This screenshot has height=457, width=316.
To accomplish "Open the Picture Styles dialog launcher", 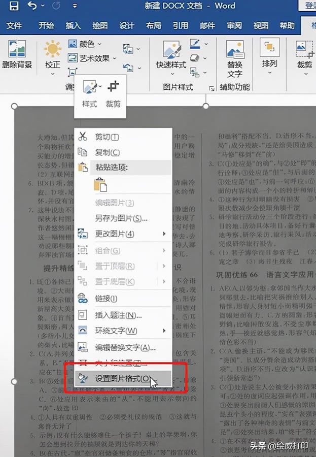I will (211, 88).
